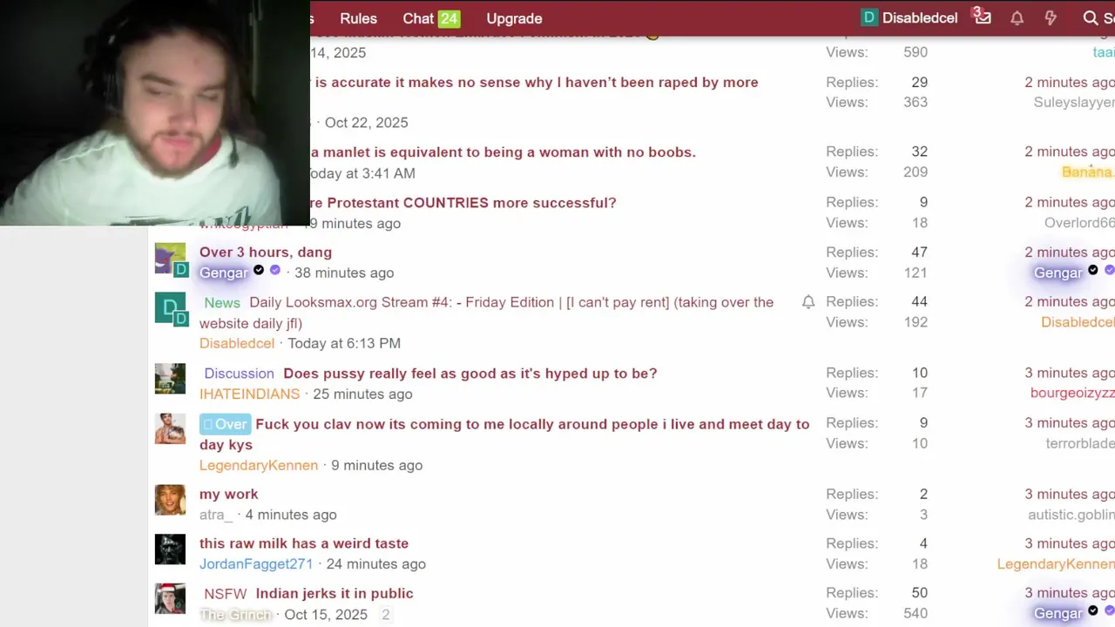Click Disabledcel's D avatar beside stream thread

170,308
